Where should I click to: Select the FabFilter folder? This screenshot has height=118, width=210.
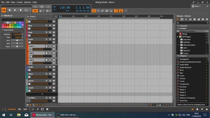click(x=187, y=42)
